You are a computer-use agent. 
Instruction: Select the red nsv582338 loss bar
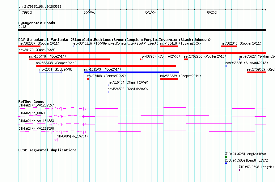pyautogui.click(x=106, y=66)
